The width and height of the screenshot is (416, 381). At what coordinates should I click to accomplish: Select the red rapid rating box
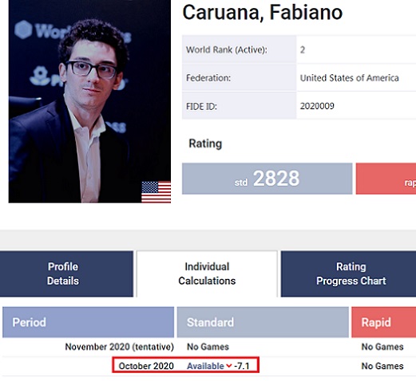click(x=386, y=179)
